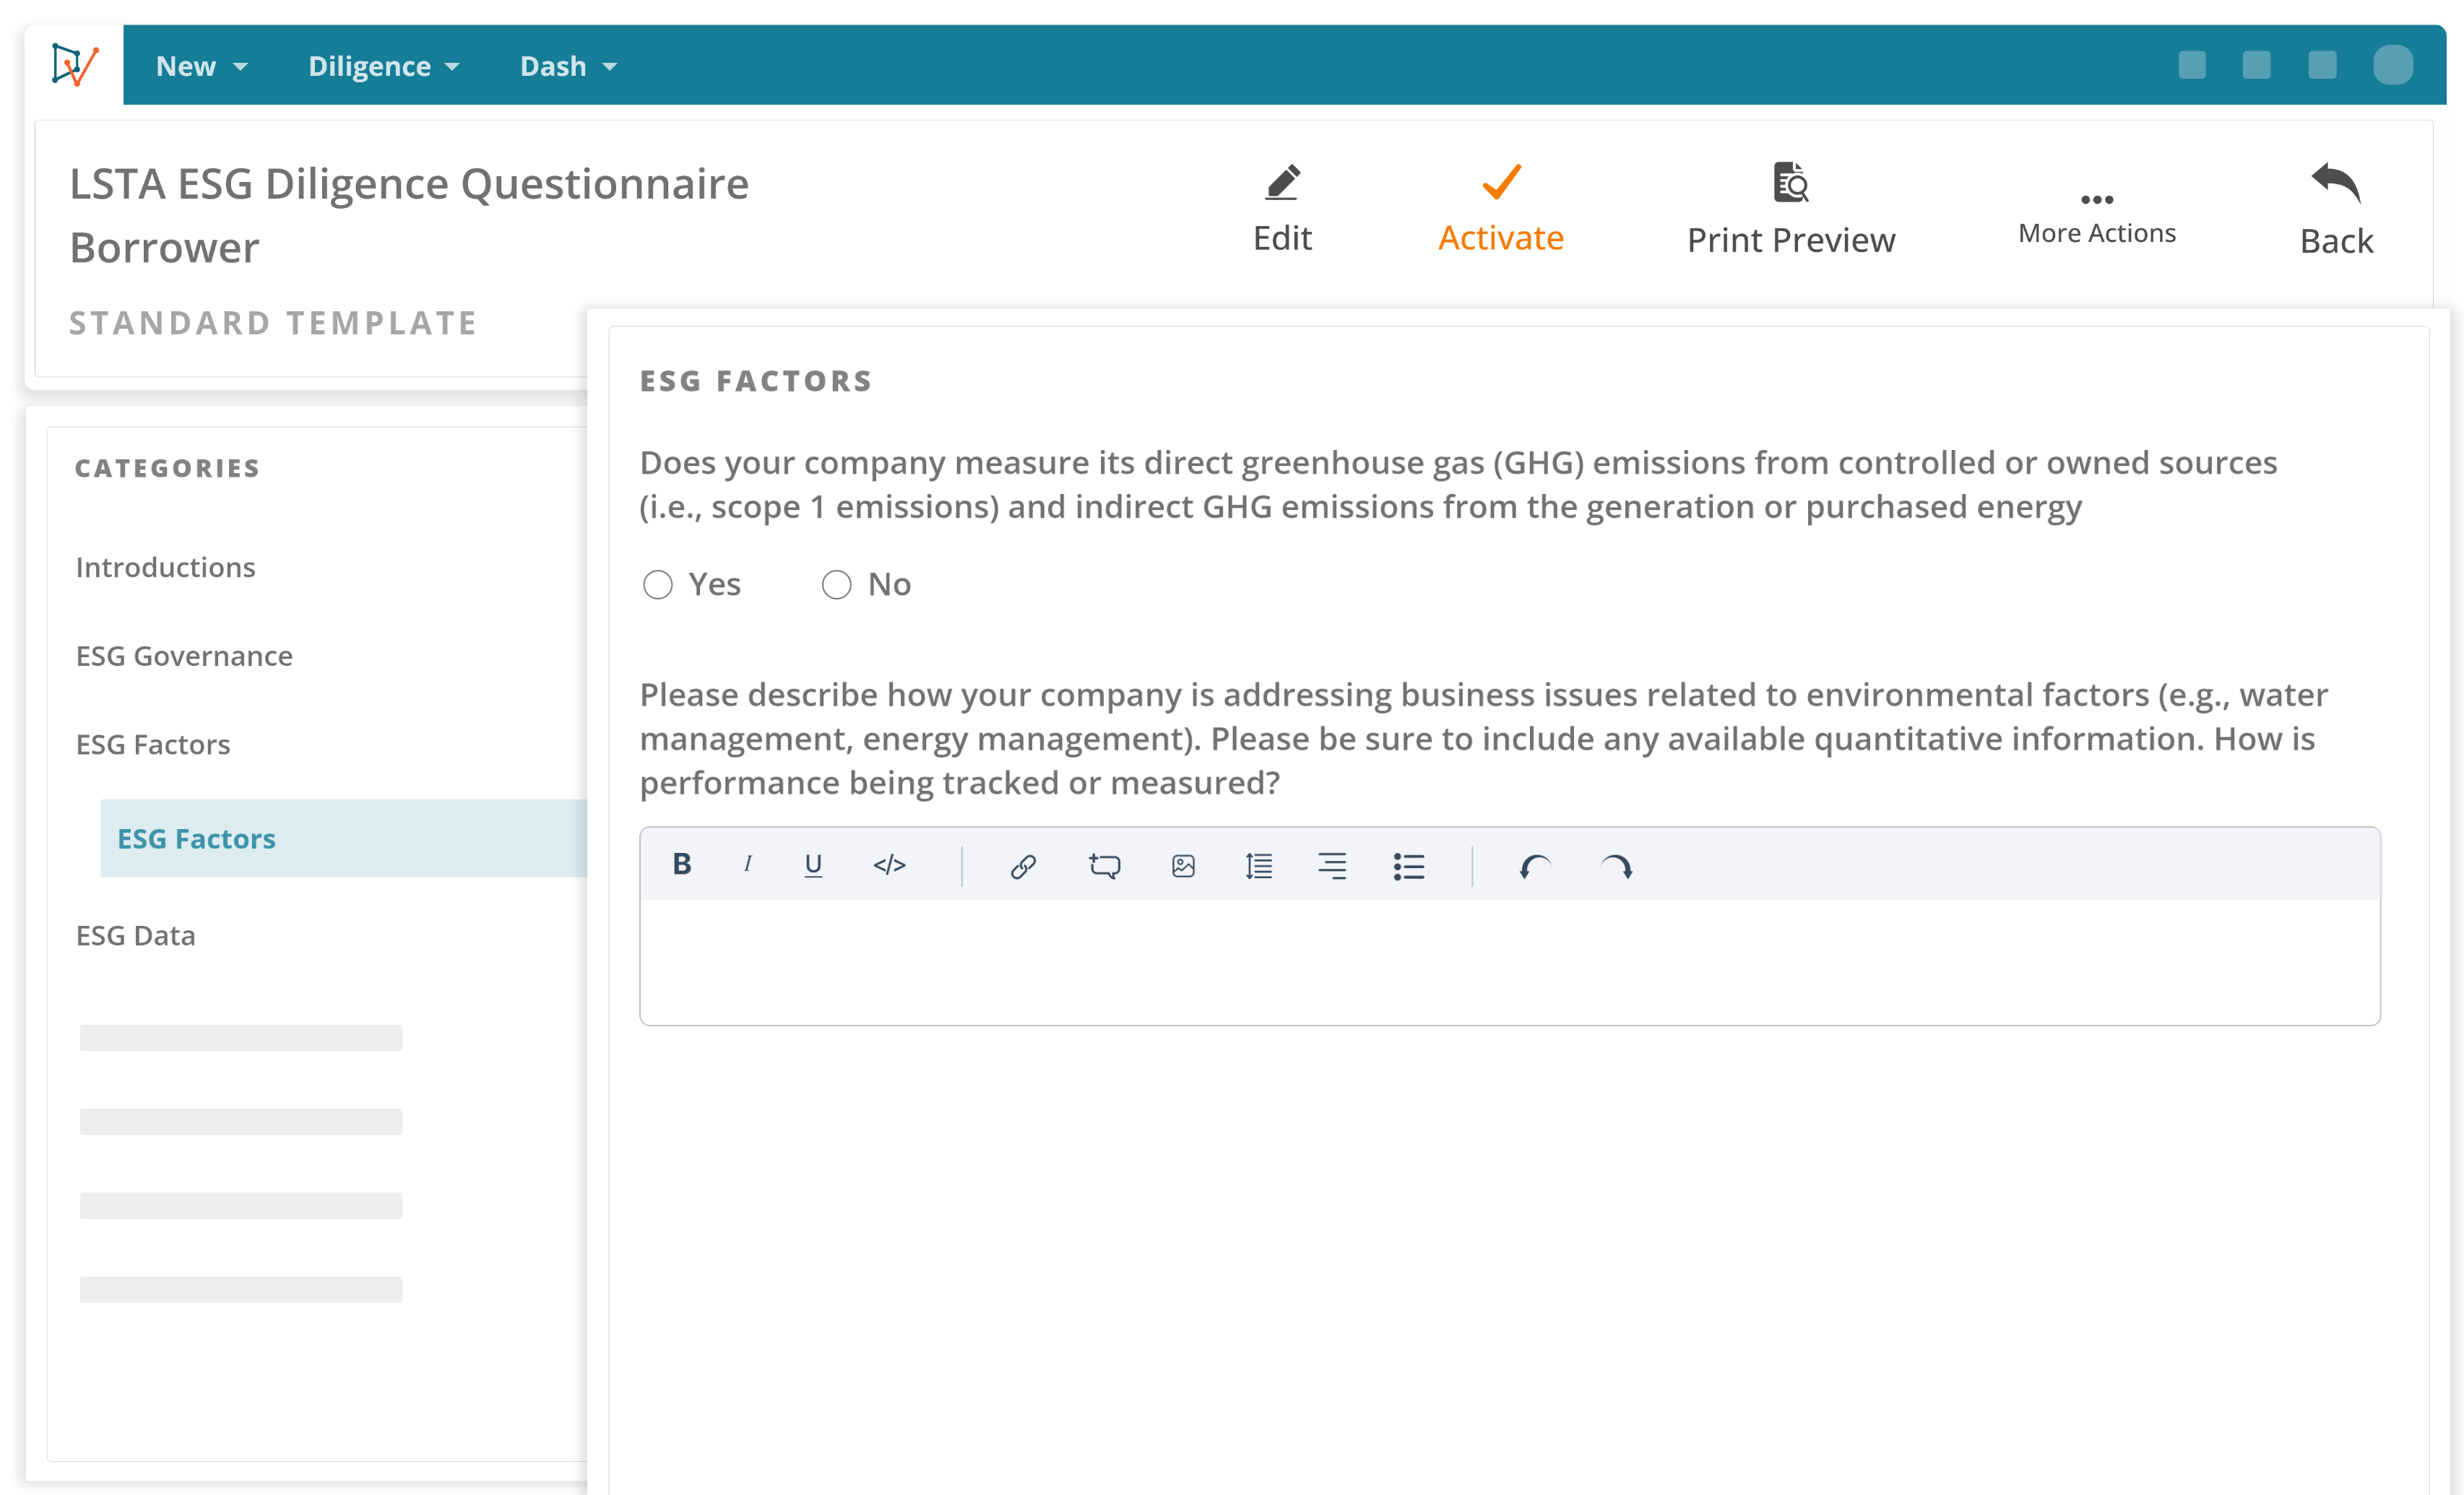Insert bulleted list in editor

click(x=1409, y=866)
